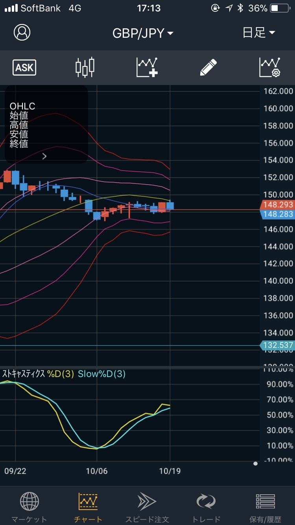The width and height of the screenshot is (295, 525).
Task: Open the 保有/履歴 tab
Action: tap(265, 507)
